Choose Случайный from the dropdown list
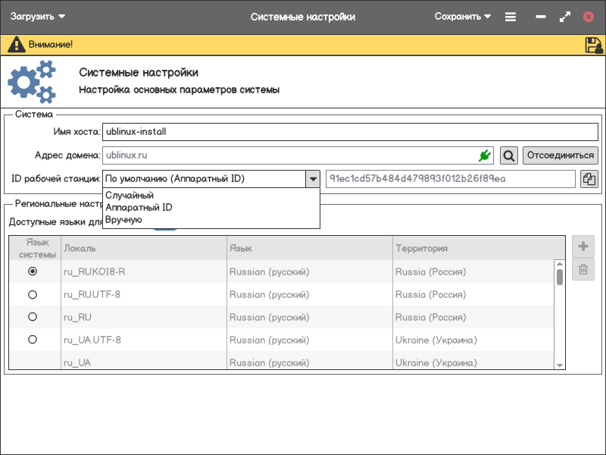 (130, 196)
